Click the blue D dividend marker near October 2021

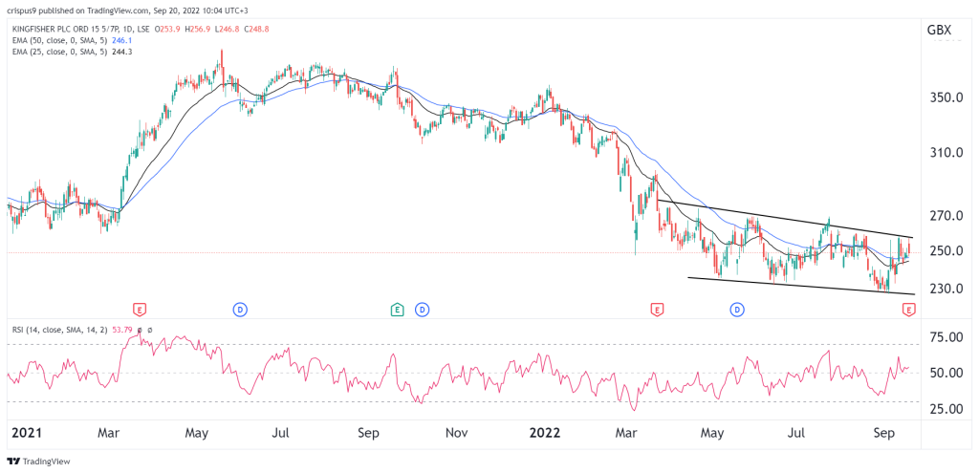click(x=423, y=309)
